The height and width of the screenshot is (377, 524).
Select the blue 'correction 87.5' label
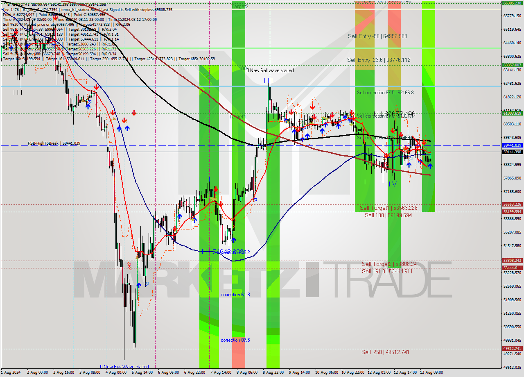pos(235,340)
